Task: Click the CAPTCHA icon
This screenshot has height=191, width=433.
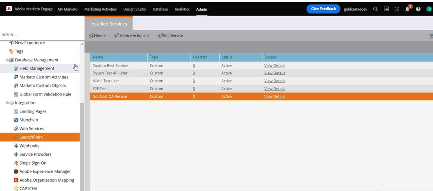Action: pyautogui.click(x=16, y=189)
